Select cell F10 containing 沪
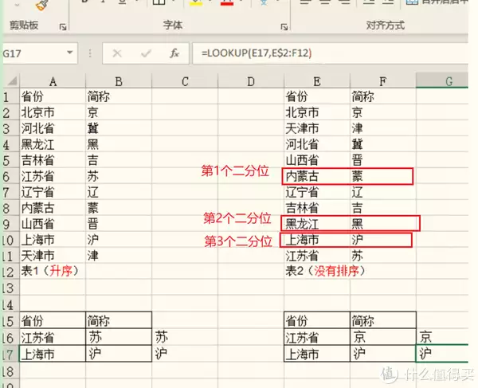 click(x=383, y=240)
